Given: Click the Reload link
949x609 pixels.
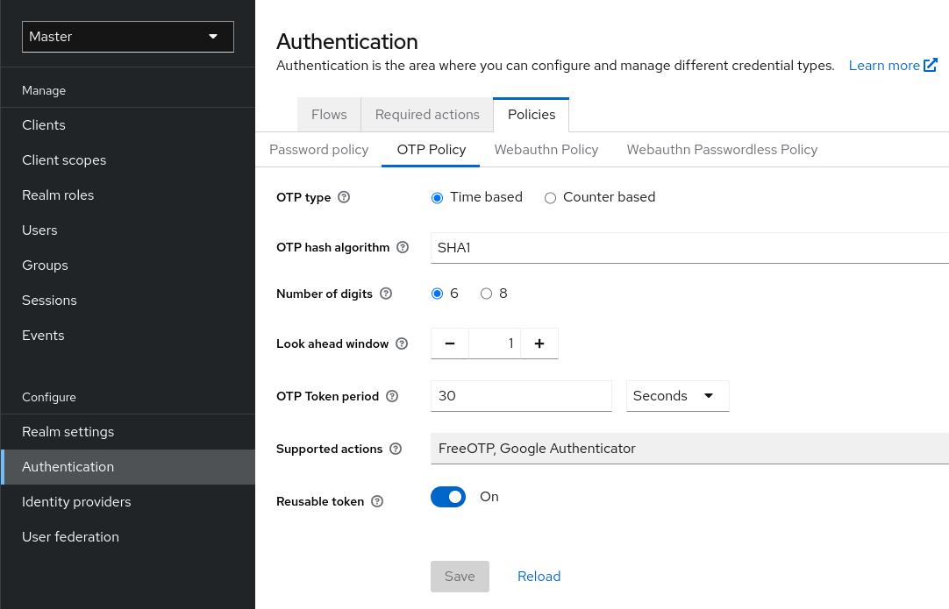Looking at the screenshot, I should point(539,576).
